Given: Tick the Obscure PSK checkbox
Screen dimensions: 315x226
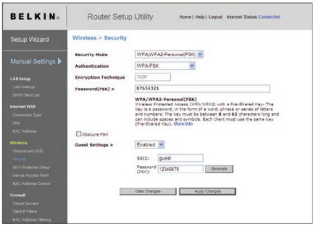Looking at the screenshot, I should tap(78, 134).
